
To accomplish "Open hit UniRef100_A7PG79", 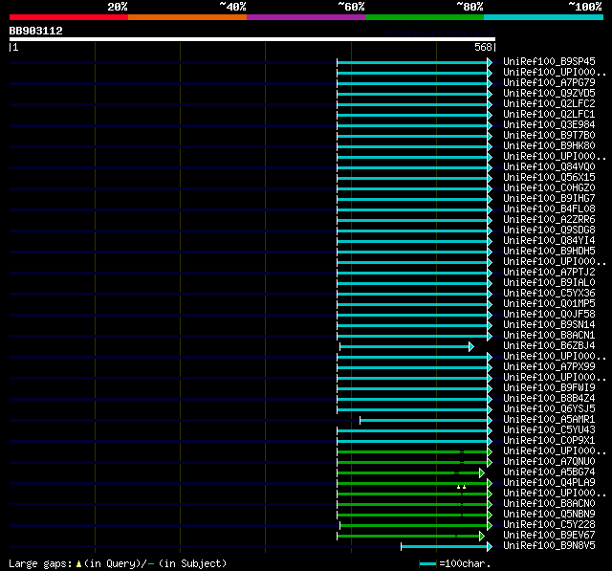I will click(x=549, y=83).
